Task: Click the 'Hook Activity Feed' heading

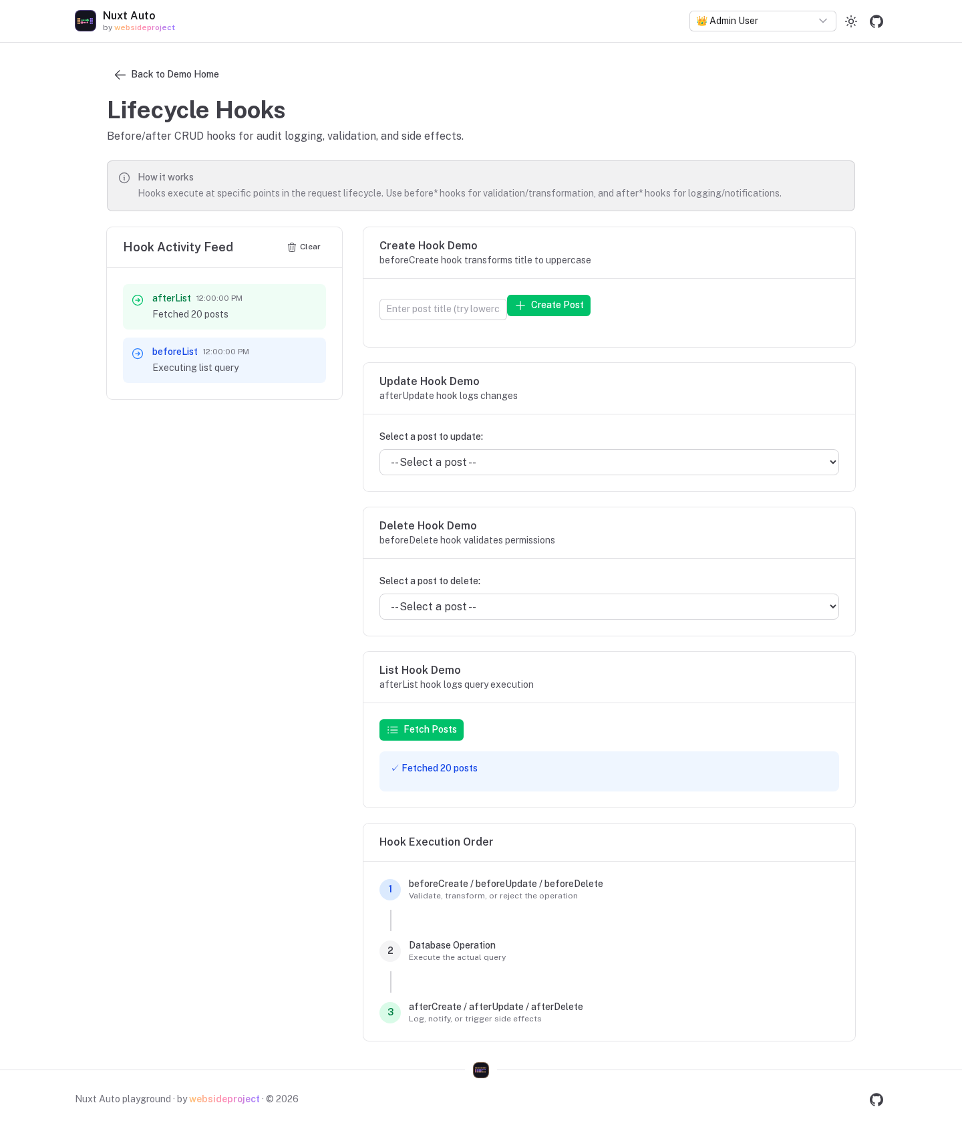Action: coord(178,247)
